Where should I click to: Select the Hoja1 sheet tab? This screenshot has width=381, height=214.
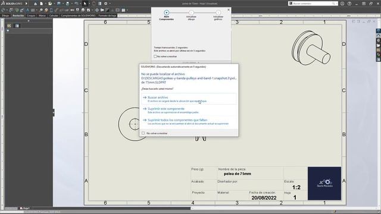[24, 208]
